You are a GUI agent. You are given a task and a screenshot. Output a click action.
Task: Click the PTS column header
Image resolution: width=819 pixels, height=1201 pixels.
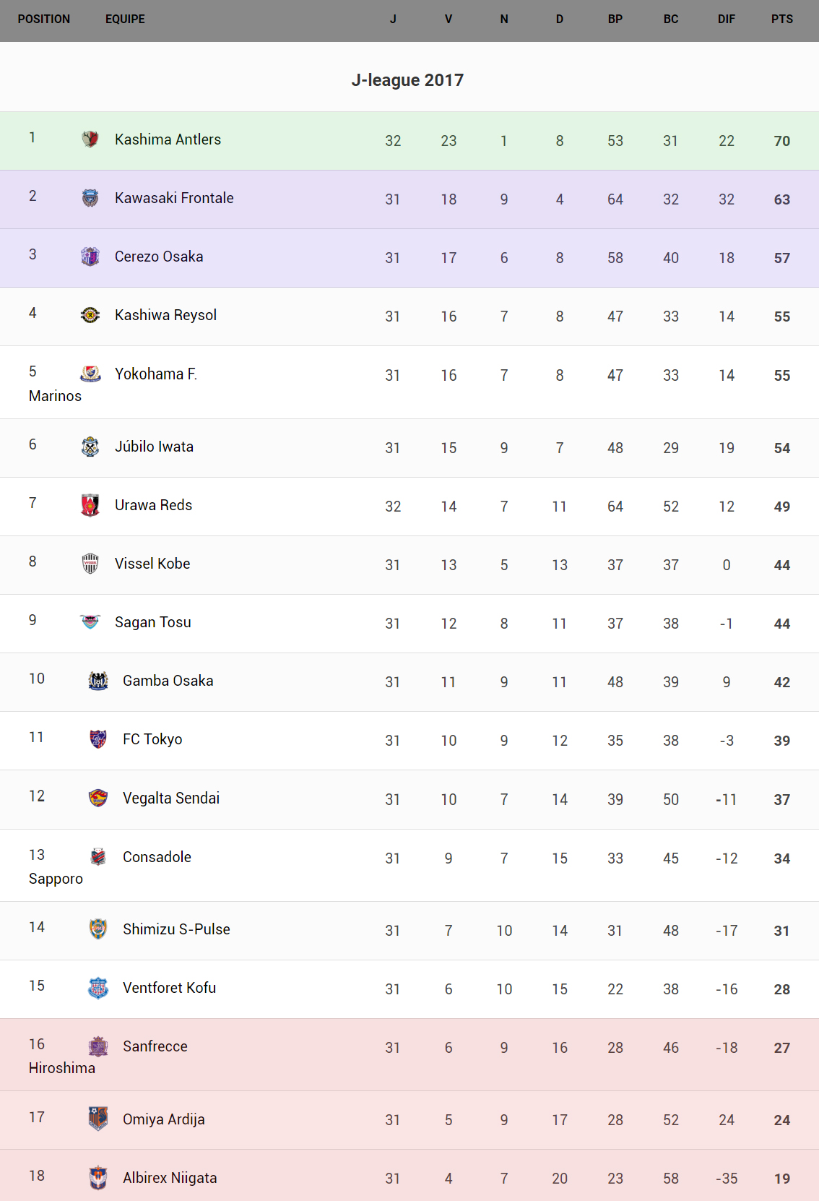coord(781,20)
